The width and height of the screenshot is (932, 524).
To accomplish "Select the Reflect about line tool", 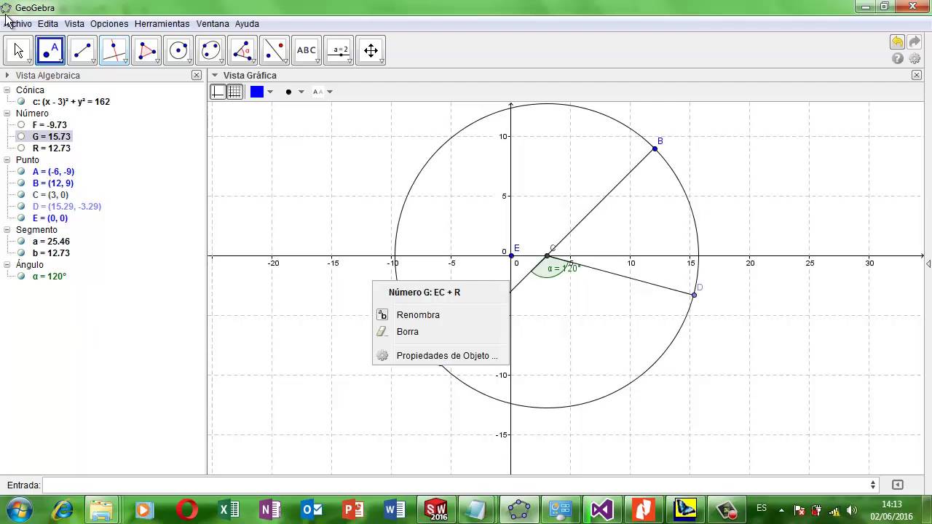I will click(275, 50).
